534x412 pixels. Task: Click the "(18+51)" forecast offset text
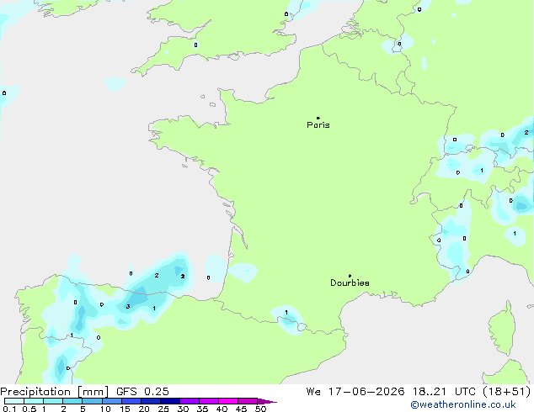[x=507, y=392]
